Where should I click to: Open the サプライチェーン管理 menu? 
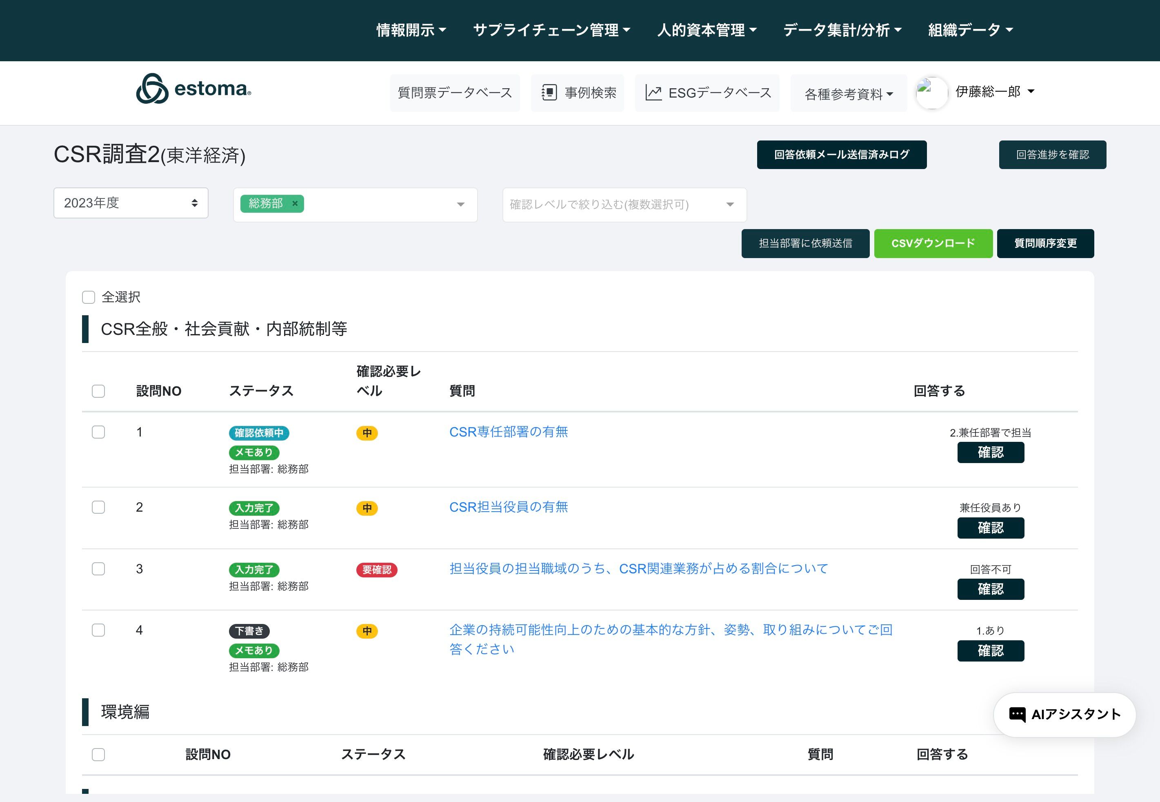pos(551,30)
